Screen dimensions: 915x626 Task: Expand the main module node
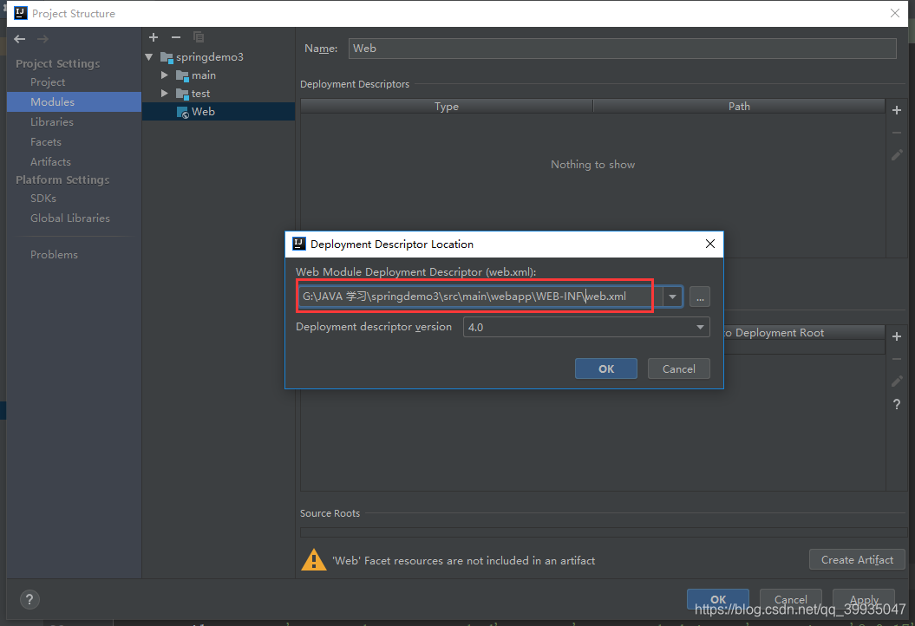165,75
